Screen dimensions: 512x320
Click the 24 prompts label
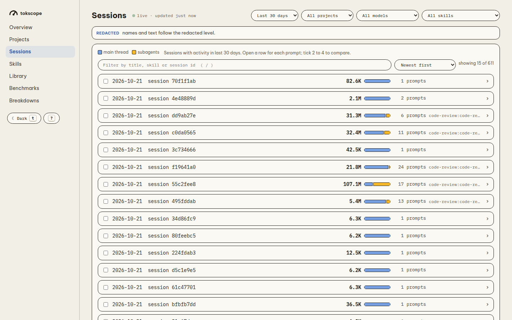point(412,167)
